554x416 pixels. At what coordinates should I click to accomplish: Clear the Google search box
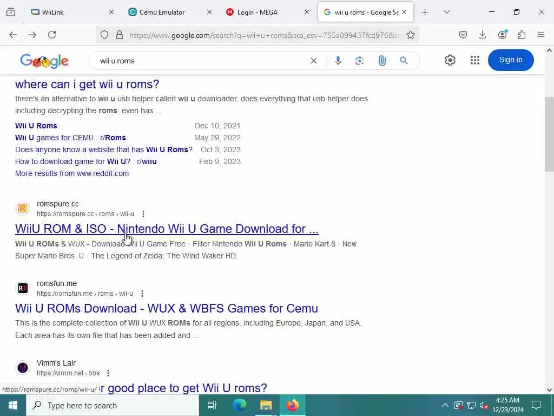pos(313,61)
